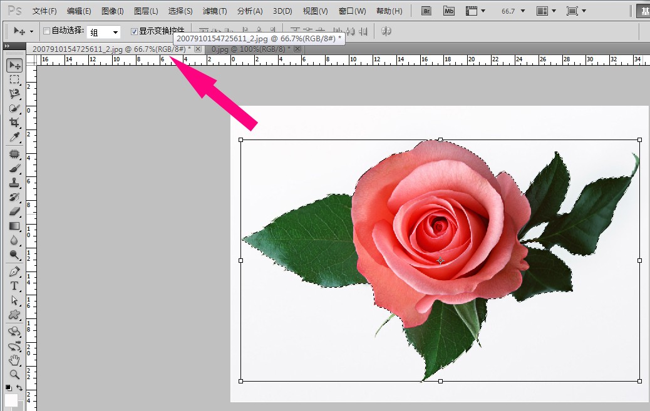Switch to the 0.jpg document tab
This screenshot has width=650, height=411.
click(x=248, y=49)
